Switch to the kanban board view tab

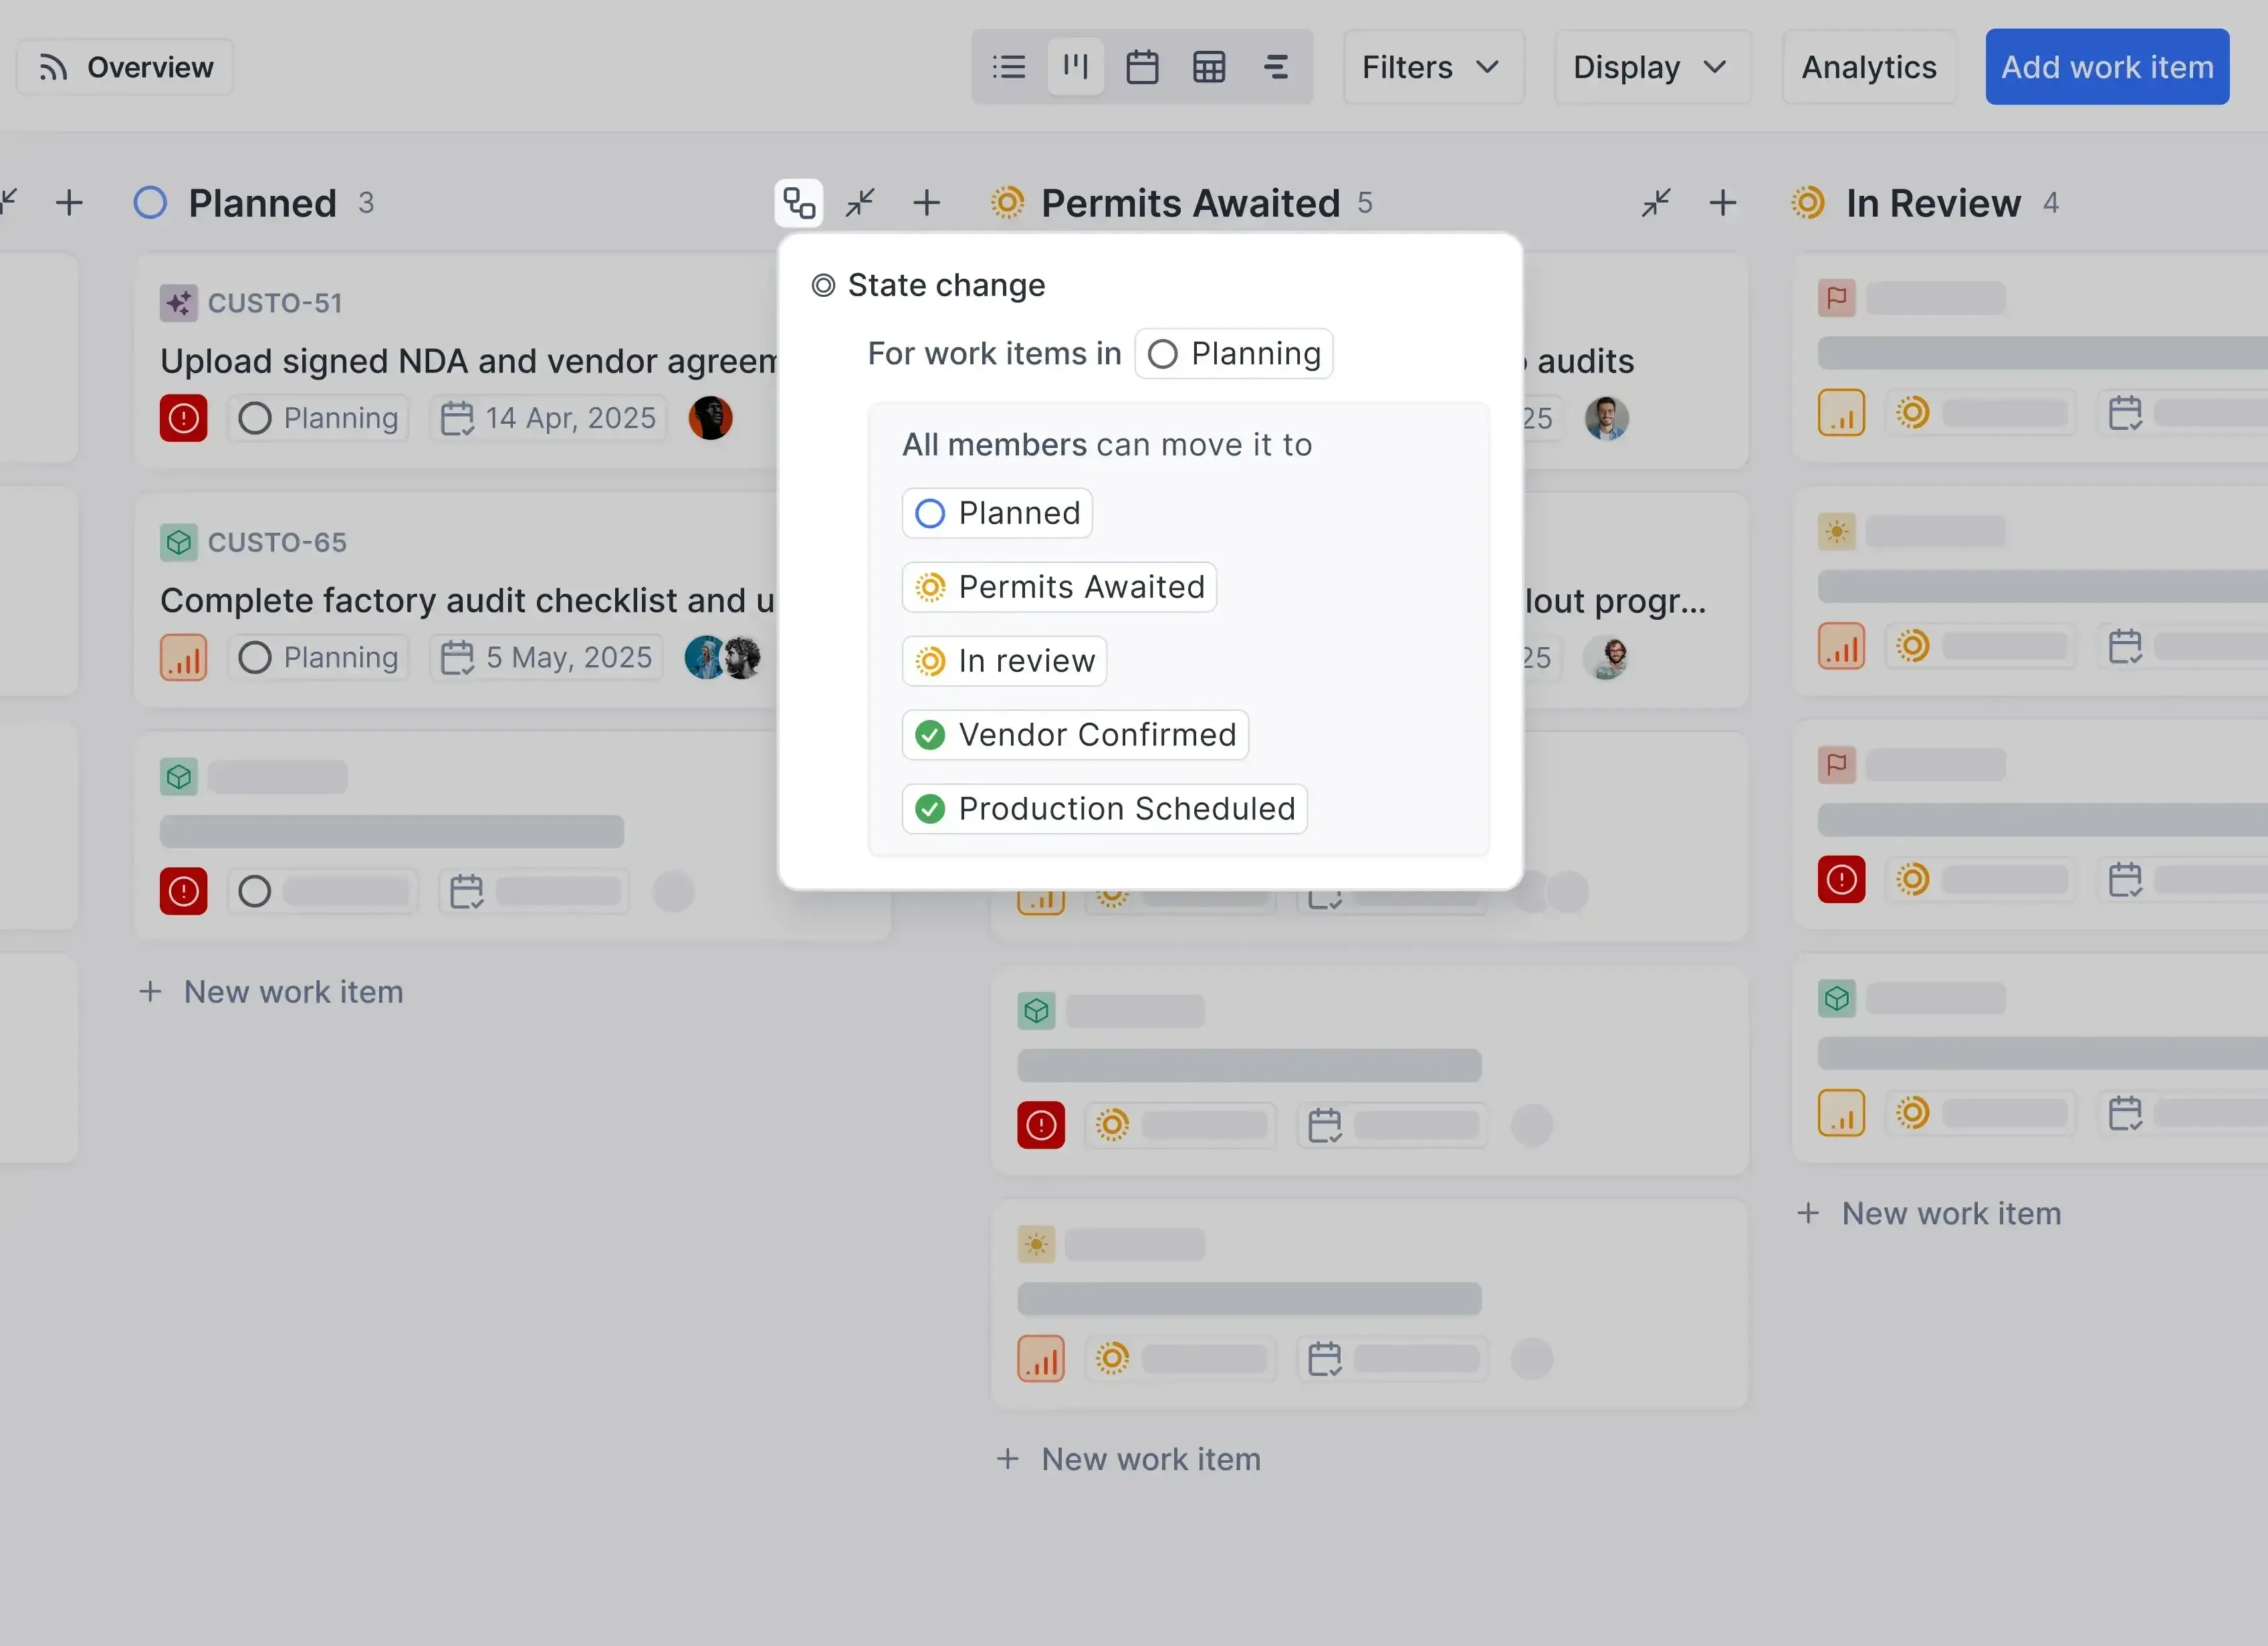(1076, 66)
